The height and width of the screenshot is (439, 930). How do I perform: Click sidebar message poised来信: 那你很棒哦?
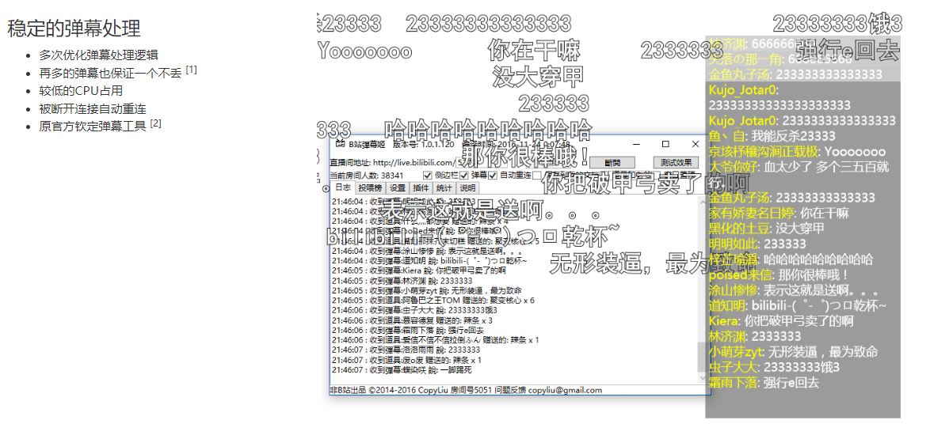[779, 275]
